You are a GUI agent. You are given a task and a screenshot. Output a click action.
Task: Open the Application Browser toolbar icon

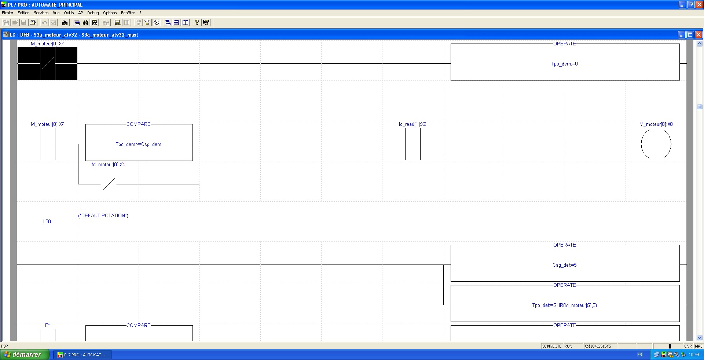[77, 23]
